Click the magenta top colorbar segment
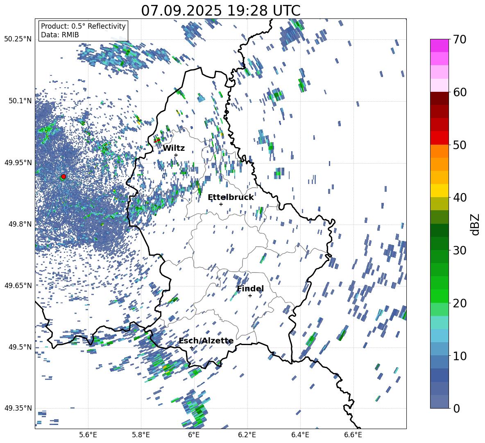 439,45
